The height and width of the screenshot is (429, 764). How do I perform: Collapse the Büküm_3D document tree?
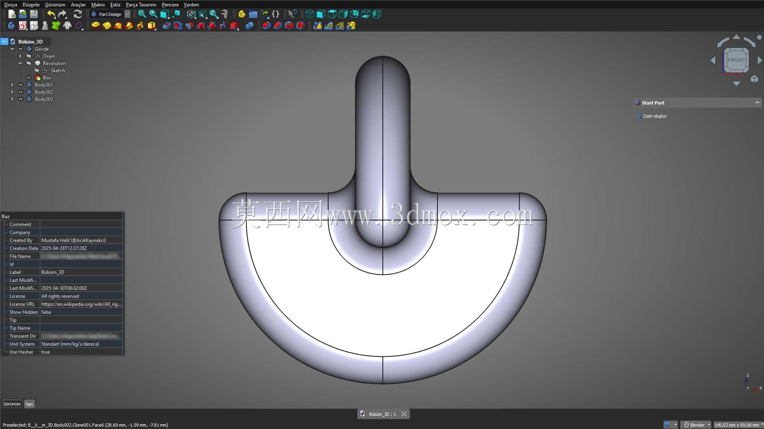pyautogui.click(x=4, y=41)
